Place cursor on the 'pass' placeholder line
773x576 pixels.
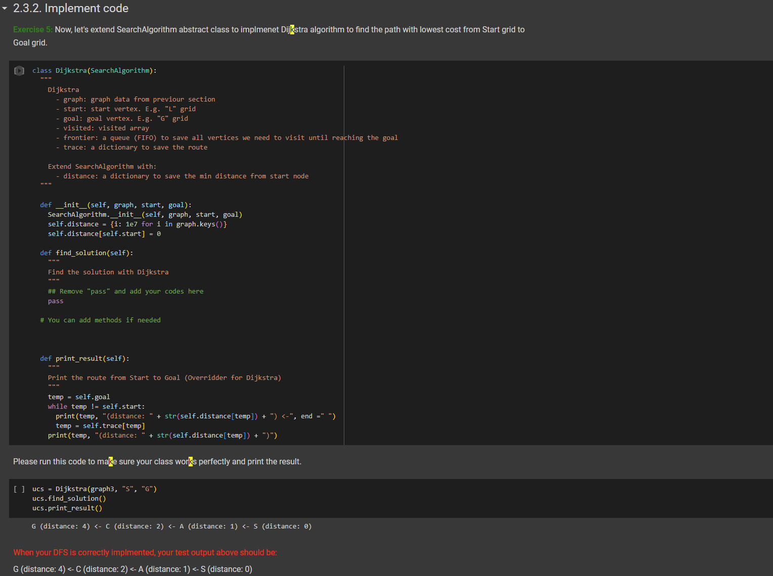(56, 301)
